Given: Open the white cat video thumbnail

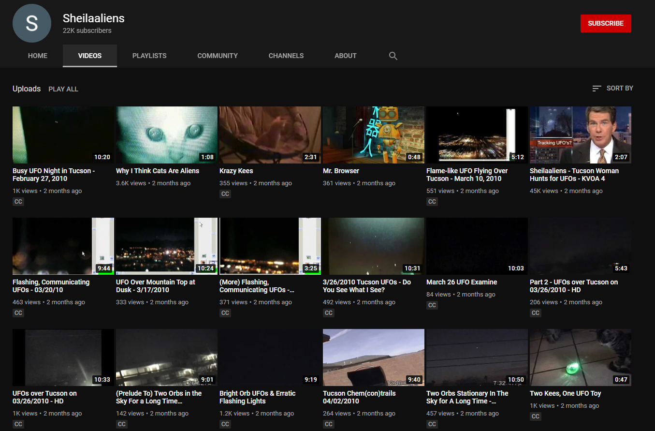Looking at the screenshot, I should (167, 135).
